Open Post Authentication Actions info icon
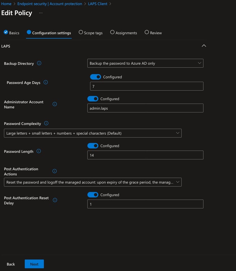 (54, 171)
